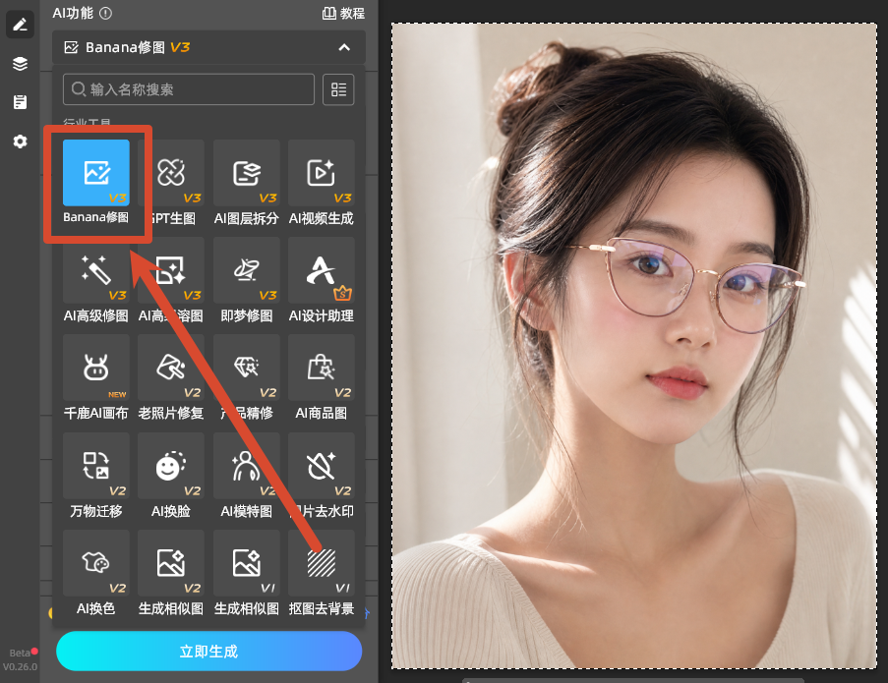Open the layers stack icon in sidebar
Viewport: 888px width, 683px height.
coord(20,63)
